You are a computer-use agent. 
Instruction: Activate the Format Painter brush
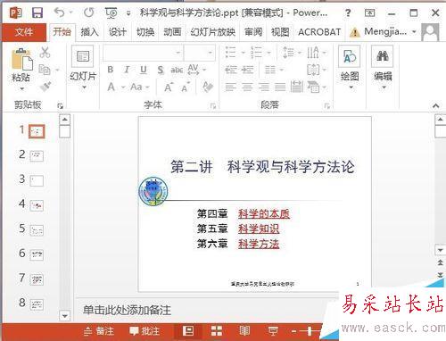(45, 87)
